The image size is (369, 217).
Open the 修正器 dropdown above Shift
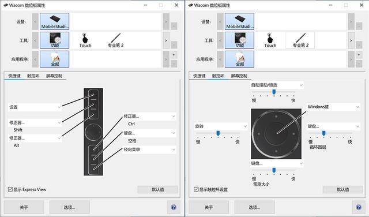tap(35, 122)
